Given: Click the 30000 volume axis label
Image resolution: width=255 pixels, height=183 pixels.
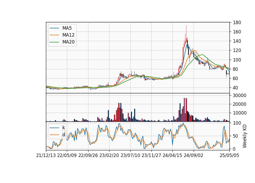Looking at the screenshot, I should (x=239, y=95).
